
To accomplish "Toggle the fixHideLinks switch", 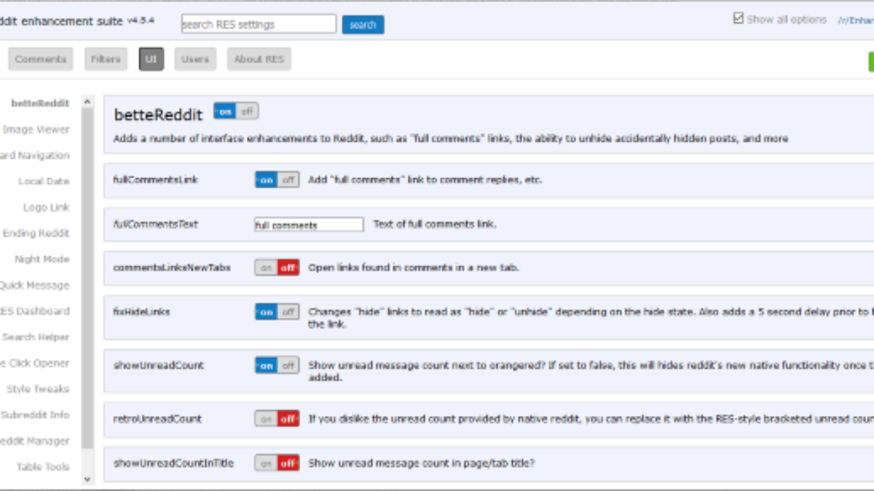I will [x=277, y=312].
